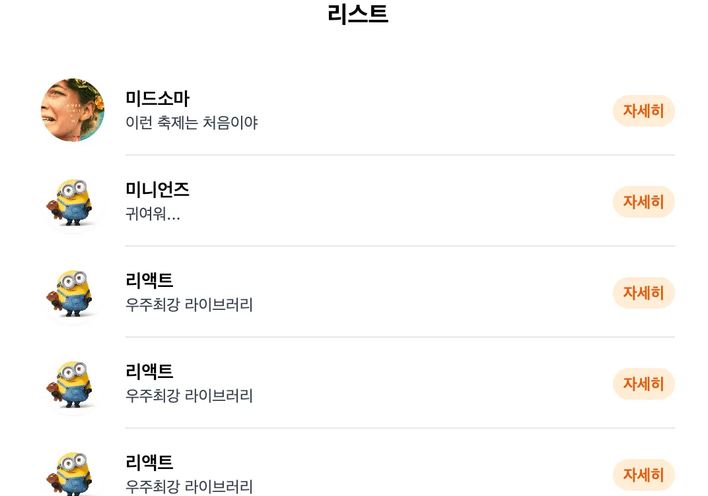Click the subtitle 귀여워...
This screenshot has width=708, height=496.
point(153,214)
